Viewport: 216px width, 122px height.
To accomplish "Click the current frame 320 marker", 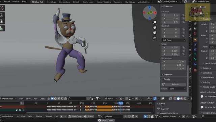I will click(x=121, y=103).
